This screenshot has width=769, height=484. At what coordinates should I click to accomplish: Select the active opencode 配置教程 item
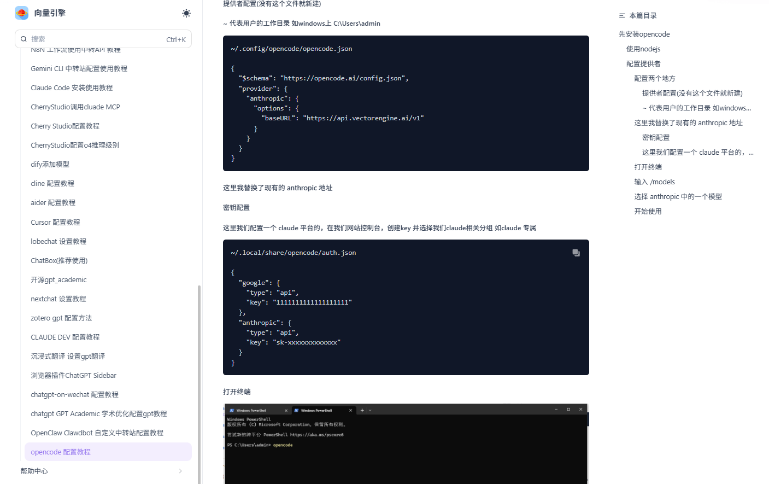coord(108,452)
